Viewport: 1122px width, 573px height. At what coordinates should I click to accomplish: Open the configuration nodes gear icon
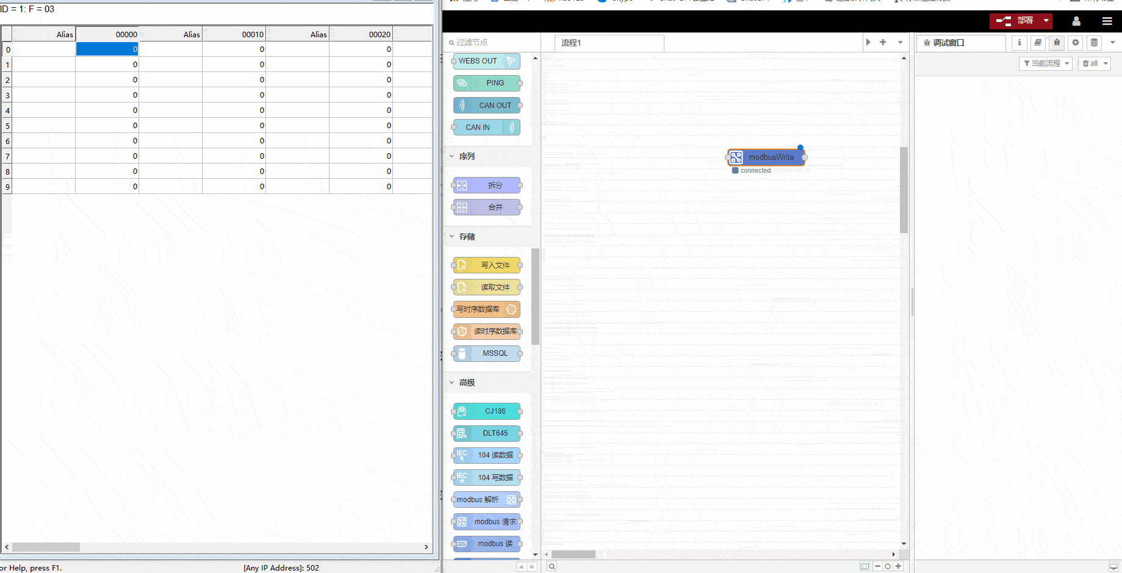coord(1076,43)
